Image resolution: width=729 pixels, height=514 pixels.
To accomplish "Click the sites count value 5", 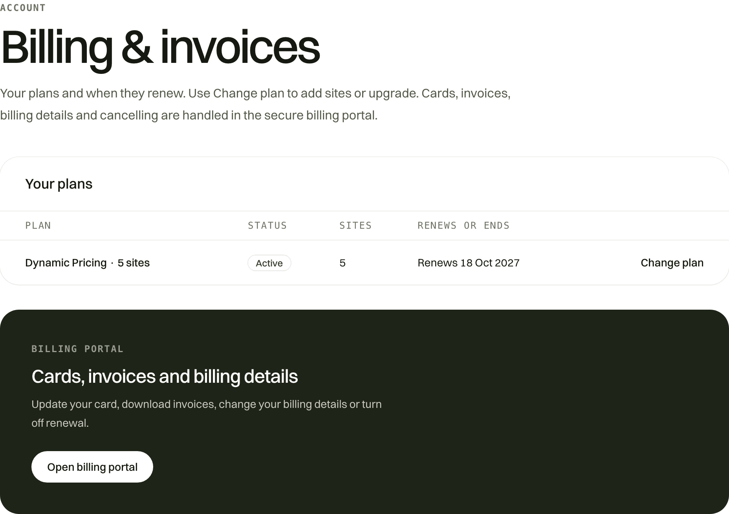I will click(343, 263).
